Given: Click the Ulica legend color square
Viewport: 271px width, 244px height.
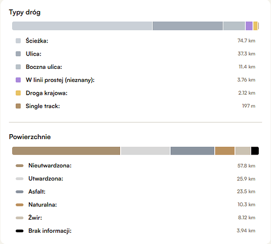Looking at the screenshot, I should point(18,54).
